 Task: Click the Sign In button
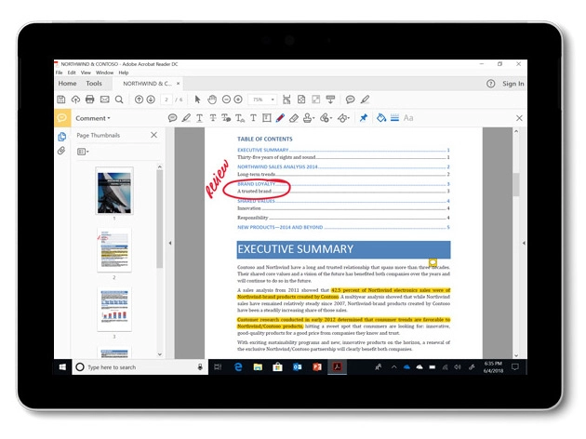coord(513,84)
